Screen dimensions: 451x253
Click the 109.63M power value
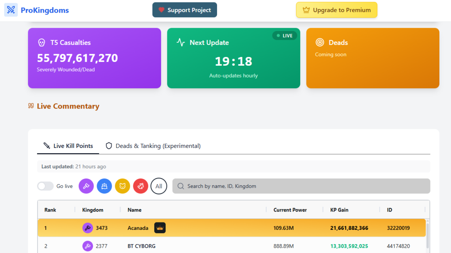284,228
